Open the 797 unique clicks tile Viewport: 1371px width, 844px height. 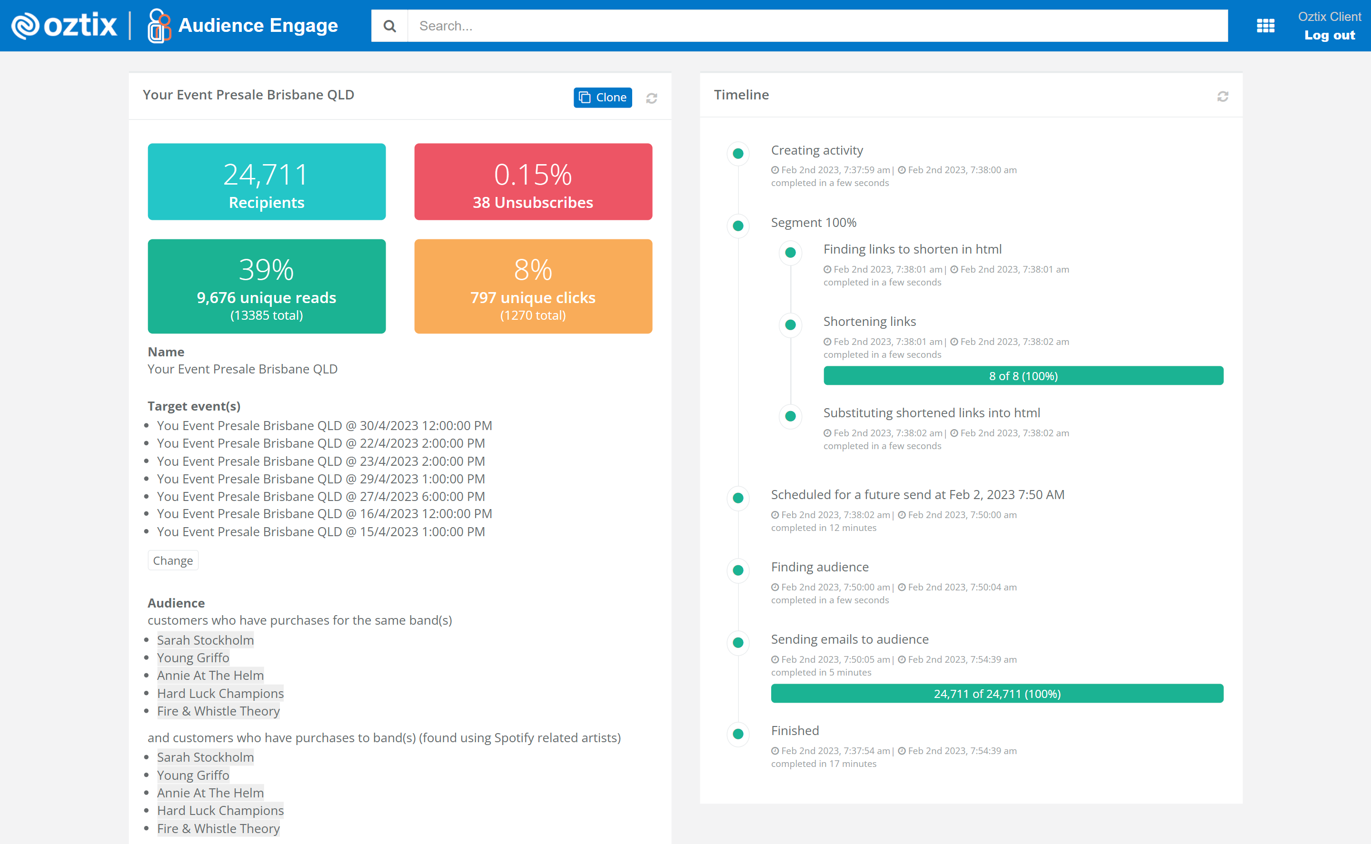tap(533, 286)
